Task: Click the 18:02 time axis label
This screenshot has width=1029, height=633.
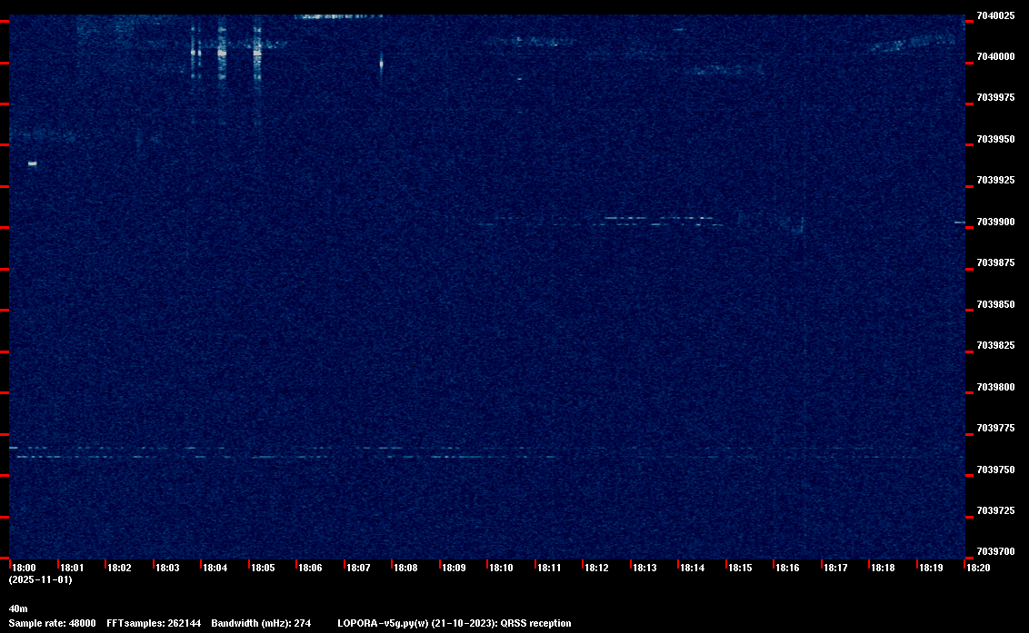Action: coord(119,568)
